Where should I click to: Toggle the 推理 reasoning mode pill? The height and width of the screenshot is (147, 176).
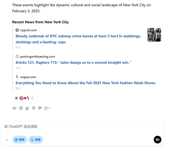(36, 140)
